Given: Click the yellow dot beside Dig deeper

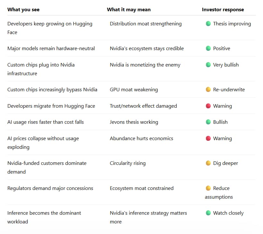Looking at the screenshot, I should 208,163.
